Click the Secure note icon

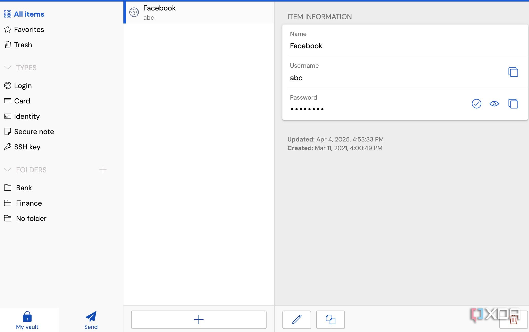pyautogui.click(x=8, y=132)
